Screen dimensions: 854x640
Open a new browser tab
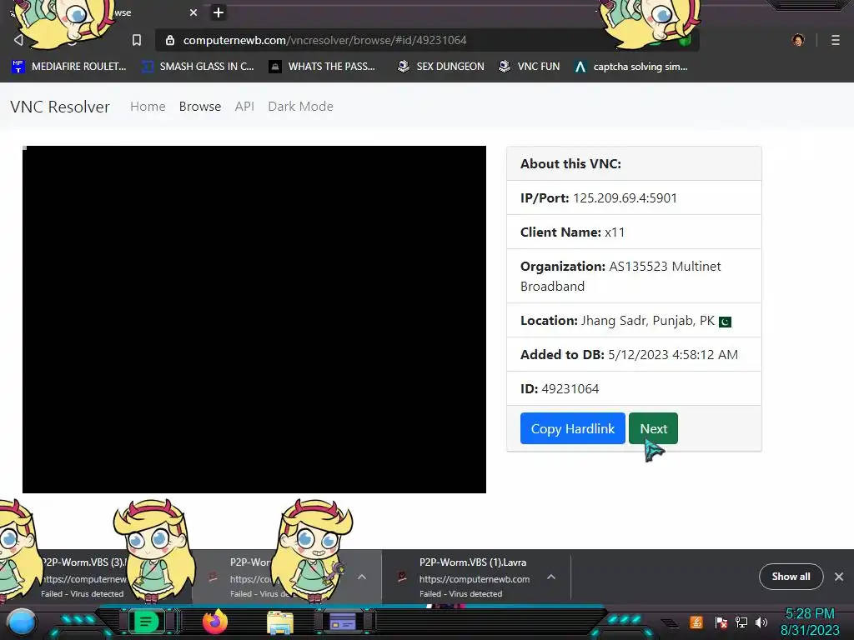(x=218, y=12)
